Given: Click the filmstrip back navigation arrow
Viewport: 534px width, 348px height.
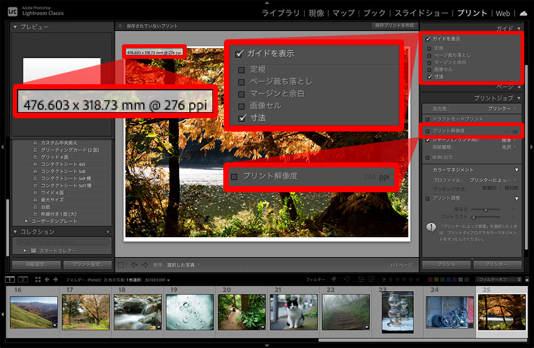Looking at the screenshot, I should tap(48, 279).
